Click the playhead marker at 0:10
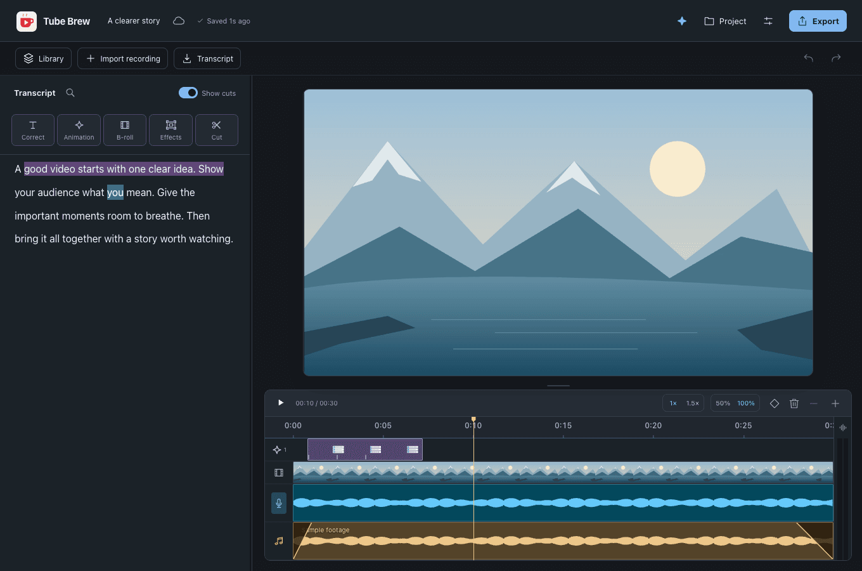The height and width of the screenshot is (571, 862). point(473,419)
